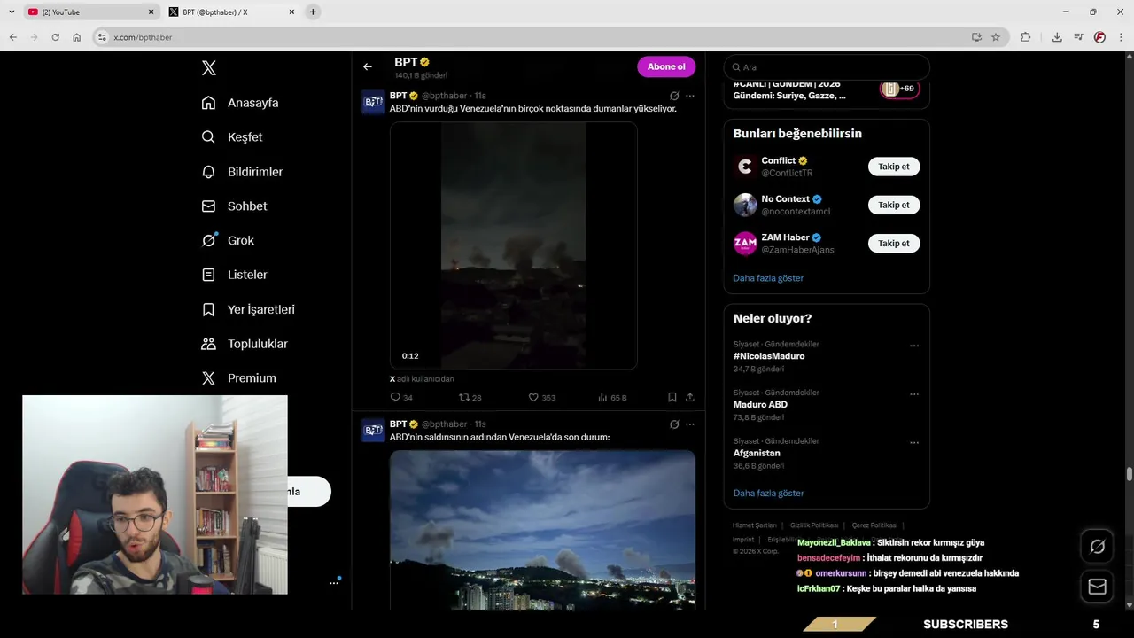Open browser extensions puzzle icon
Screen dimensions: 1134x638
pos(1025,37)
